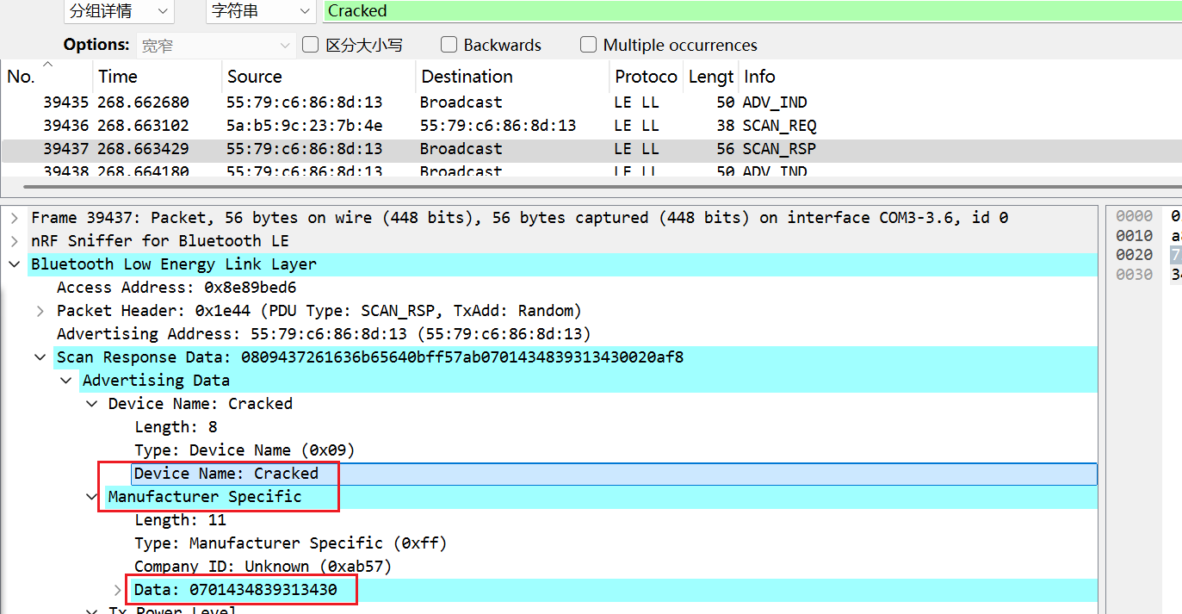Toggle the Backwards checkbox
The width and height of the screenshot is (1182, 614).
[449, 45]
